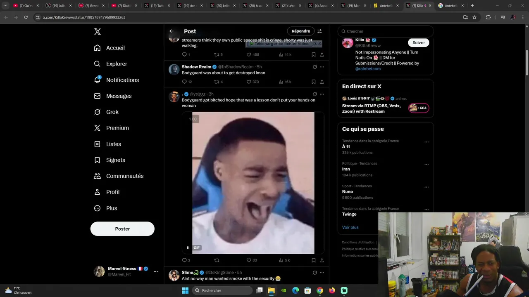Open Shadow Realm's profile name
Image resolution: width=529 pixels, height=297 pixels.
coord(196,67)
